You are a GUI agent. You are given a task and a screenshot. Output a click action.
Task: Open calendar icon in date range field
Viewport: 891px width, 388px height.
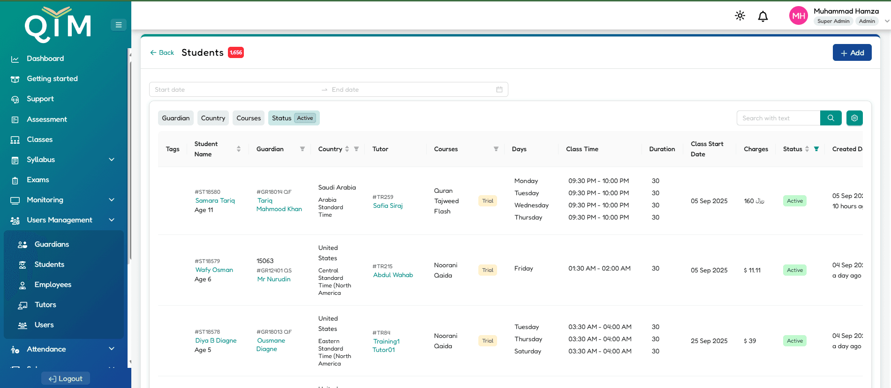[499, 89]
